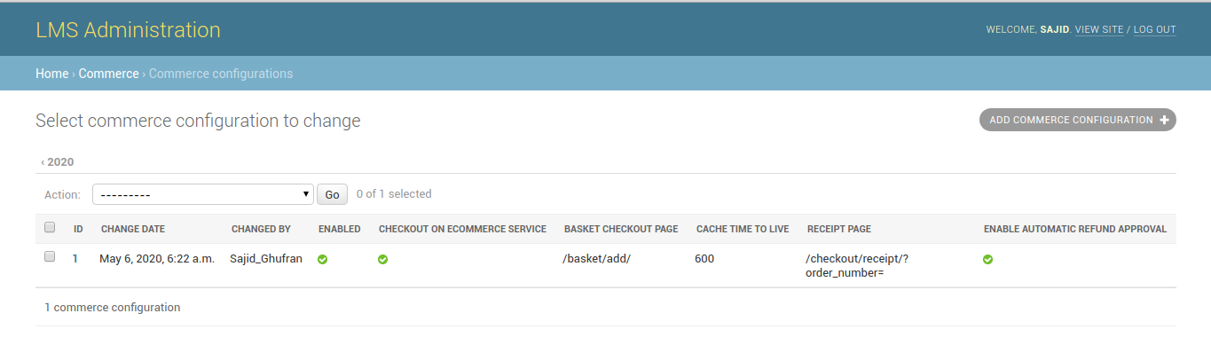Sort by CHECKOUT ON ECOMMERCE SERVICE column
The width and height of the screenshot is (1211, 337).
(x=462, y=229)
